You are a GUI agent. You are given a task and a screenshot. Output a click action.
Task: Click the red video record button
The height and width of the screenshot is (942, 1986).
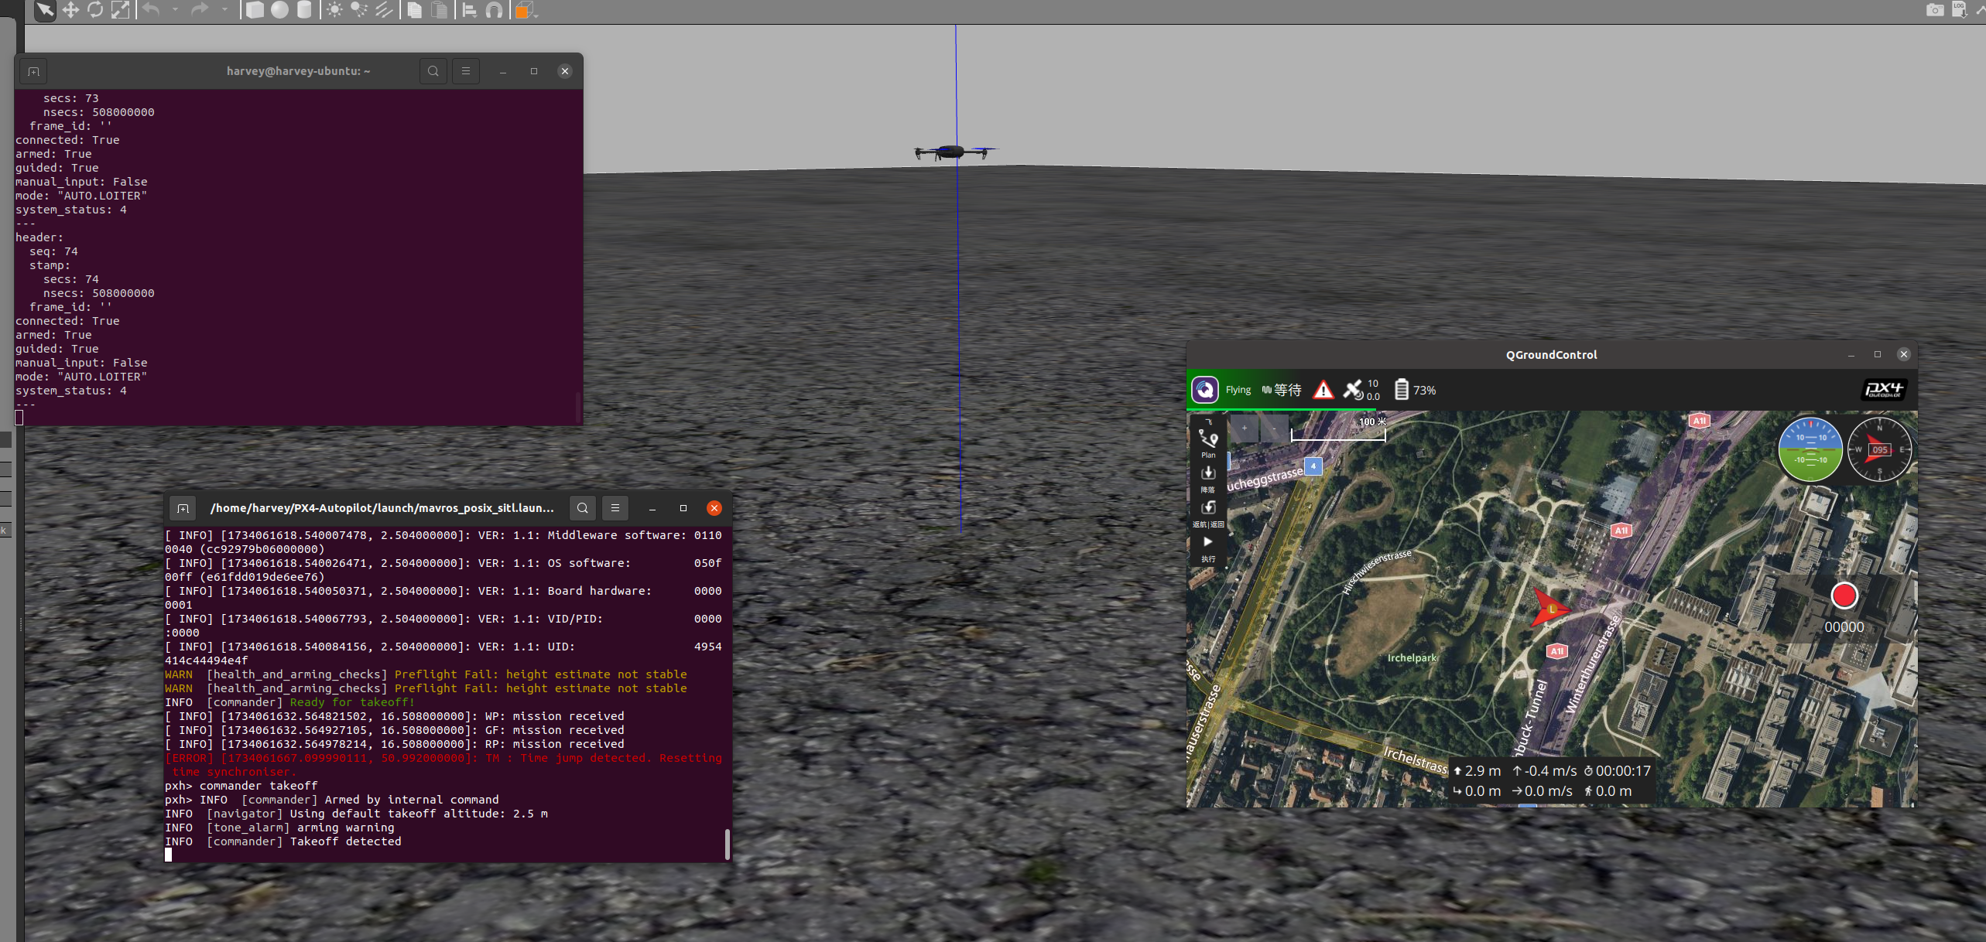pyautogui.click(x=1844, y=596)
